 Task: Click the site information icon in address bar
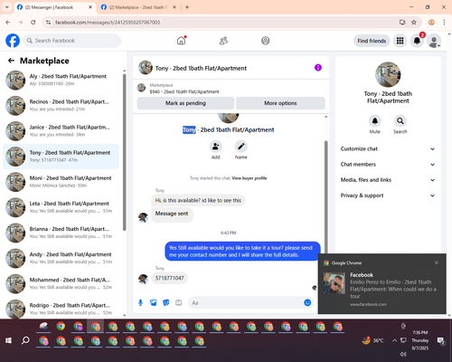pos(48,23)
